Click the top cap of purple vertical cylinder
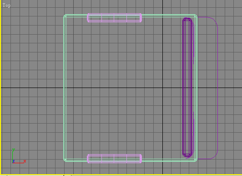Viewport: 242px width, 176px height. tap(187, 20)
